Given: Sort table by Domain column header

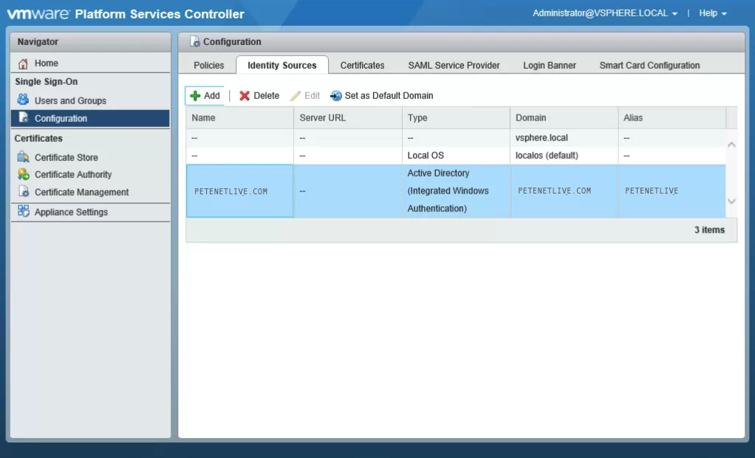Looking at the screenshot, I should [x=564, y=118].
